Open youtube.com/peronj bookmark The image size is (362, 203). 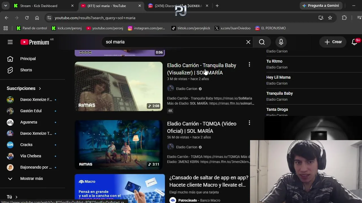[105, 28]
